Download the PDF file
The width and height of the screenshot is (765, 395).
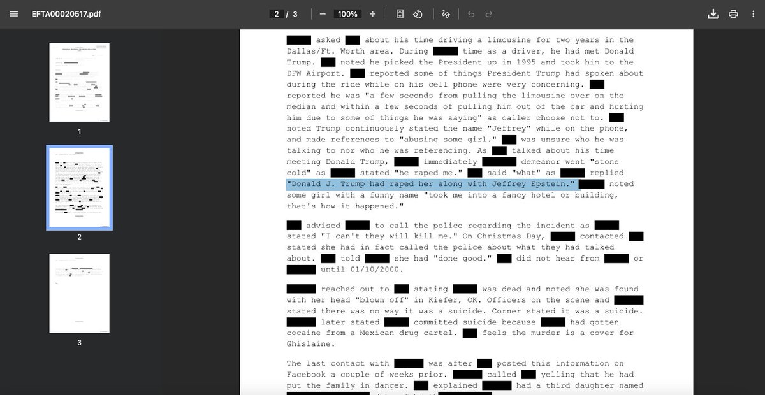[x=713, y=14]
